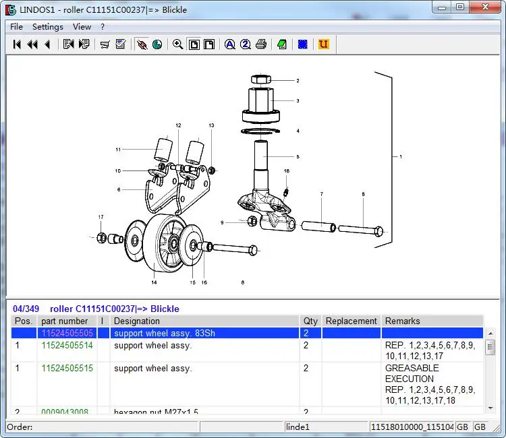The width and height of the screenshot is (506, 438).
Task: Select part number 11524505515 link
Action: coord(67,368)
